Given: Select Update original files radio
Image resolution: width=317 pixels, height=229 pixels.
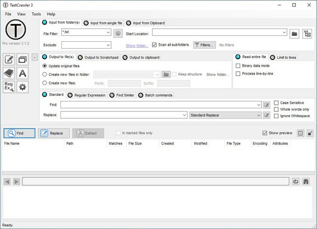Looking at the screenshot, I should 45,66.
